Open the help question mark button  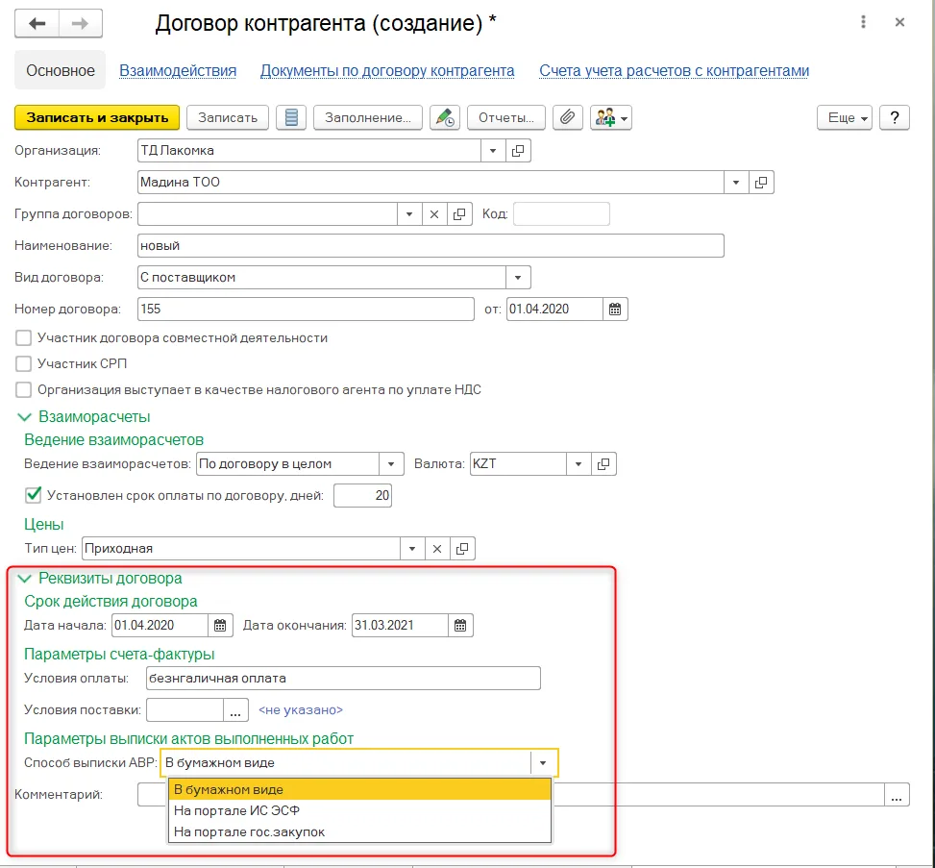point(895,117)
